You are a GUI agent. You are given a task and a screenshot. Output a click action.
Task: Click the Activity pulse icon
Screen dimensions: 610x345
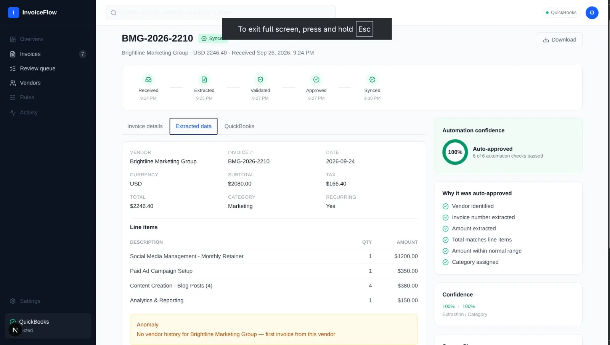(x=13, y=113)
